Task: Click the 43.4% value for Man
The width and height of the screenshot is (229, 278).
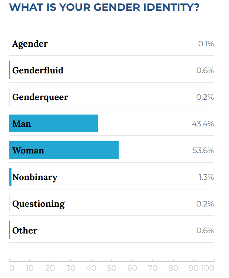Action: [x=203, y=124]
